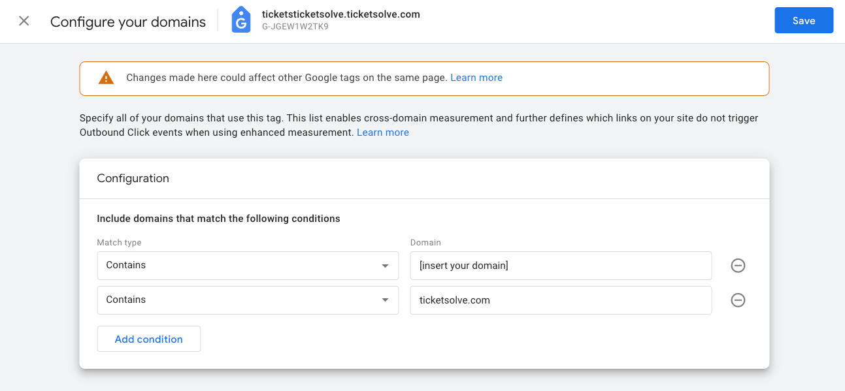Edit the '[insert your domain]' domain field
The image size is (845, 391).
pyautogui.click(x=561, y=266)
